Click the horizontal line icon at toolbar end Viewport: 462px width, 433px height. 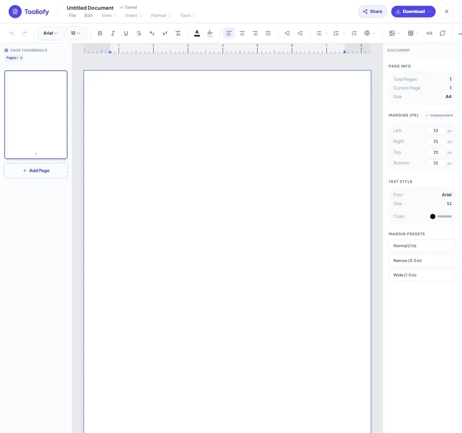[460, 34]
